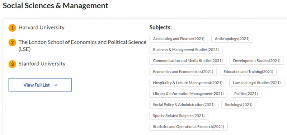Open the View Full List button
The width and height of the screenshot is (287, 135).
(x=40, y=85)
